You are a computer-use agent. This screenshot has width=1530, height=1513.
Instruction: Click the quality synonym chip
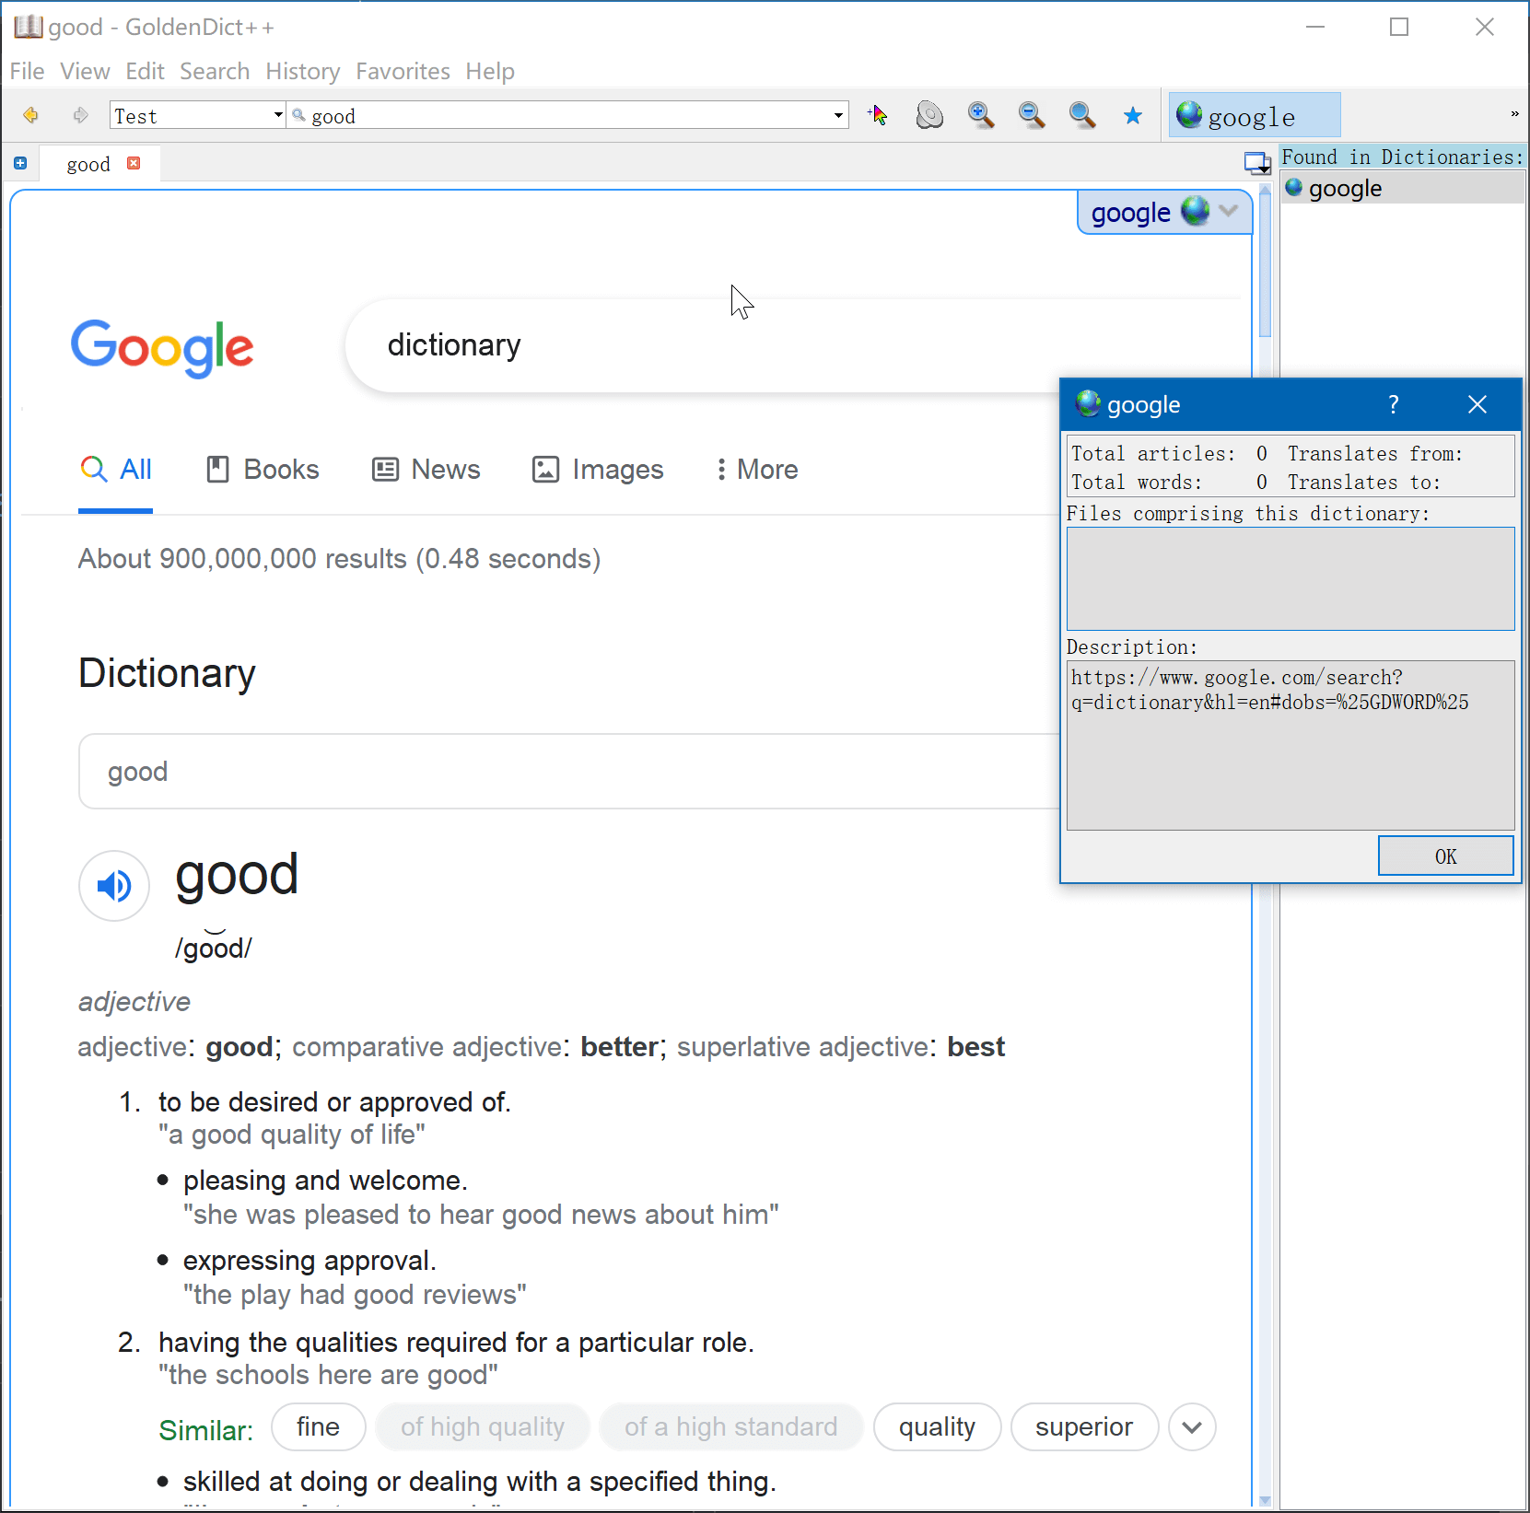[x=937, y=1426]
